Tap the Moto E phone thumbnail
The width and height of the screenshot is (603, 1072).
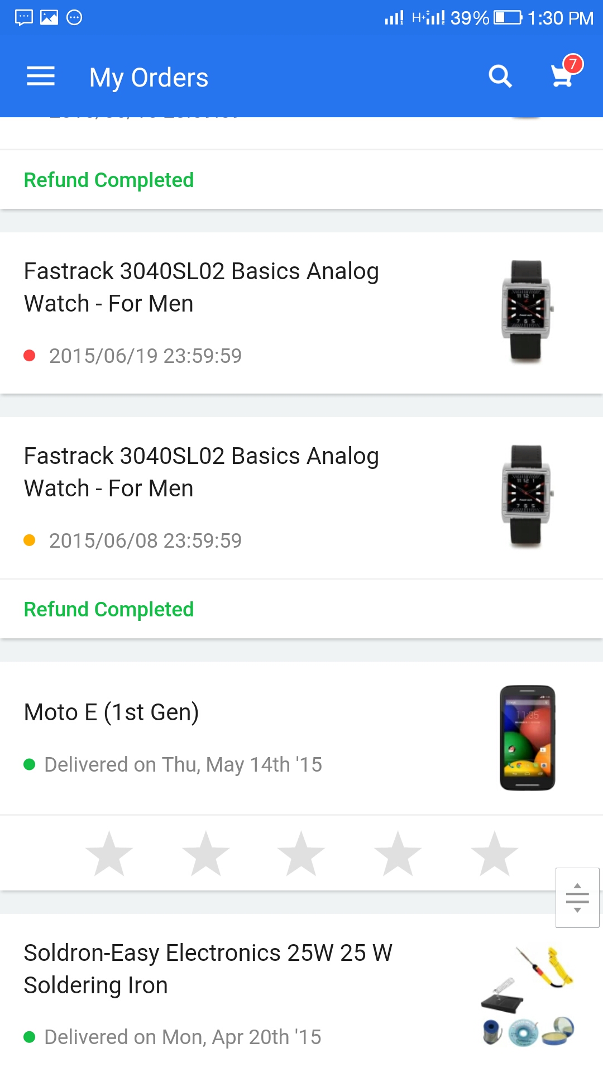[x=527, y=738]
